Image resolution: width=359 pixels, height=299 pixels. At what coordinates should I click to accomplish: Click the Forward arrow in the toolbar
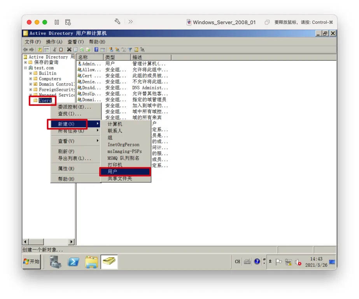(32, 49)
